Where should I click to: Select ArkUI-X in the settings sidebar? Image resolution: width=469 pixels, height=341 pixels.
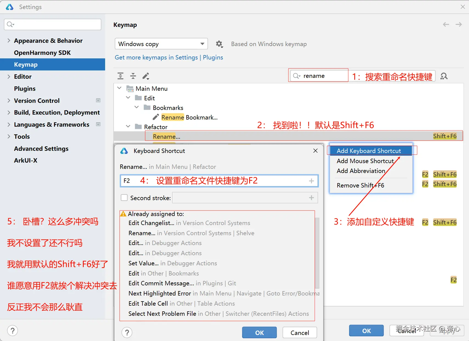[x=26, y=160]
